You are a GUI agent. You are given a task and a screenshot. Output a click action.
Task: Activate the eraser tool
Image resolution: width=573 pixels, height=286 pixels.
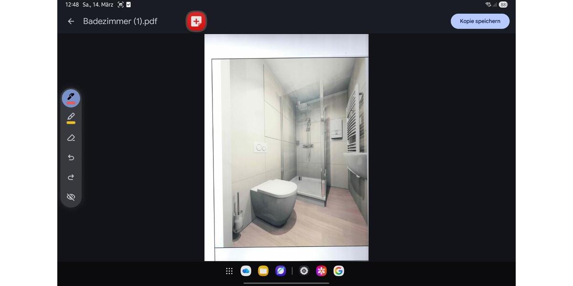[x=71, y=138]
